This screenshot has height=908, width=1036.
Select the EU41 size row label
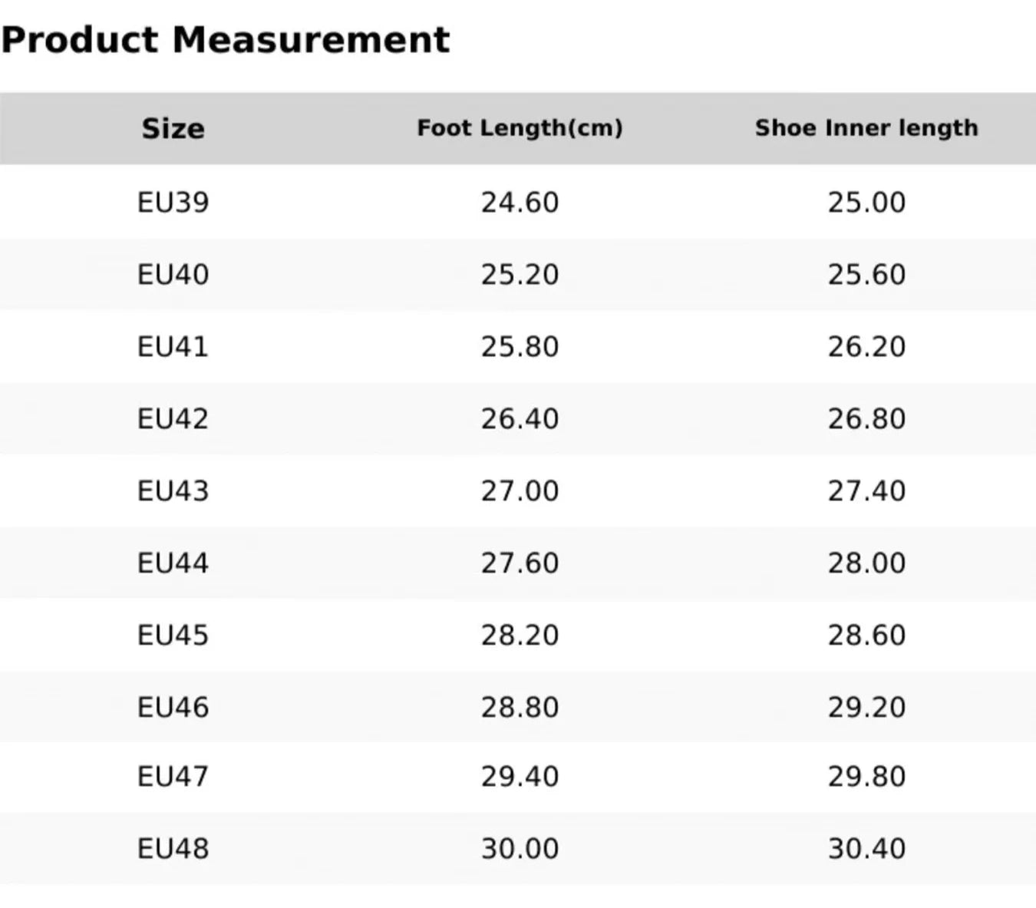click(x=173, y=346)
